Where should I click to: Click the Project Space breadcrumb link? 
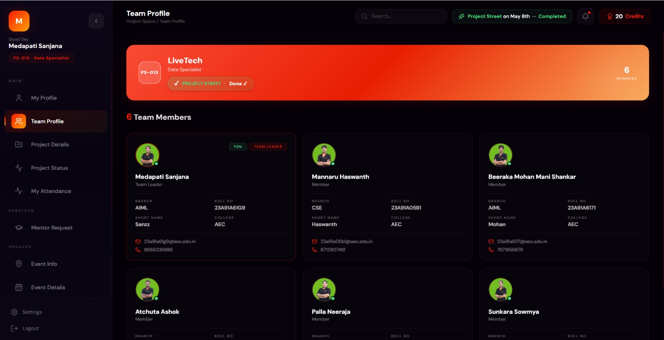(141, 21)
